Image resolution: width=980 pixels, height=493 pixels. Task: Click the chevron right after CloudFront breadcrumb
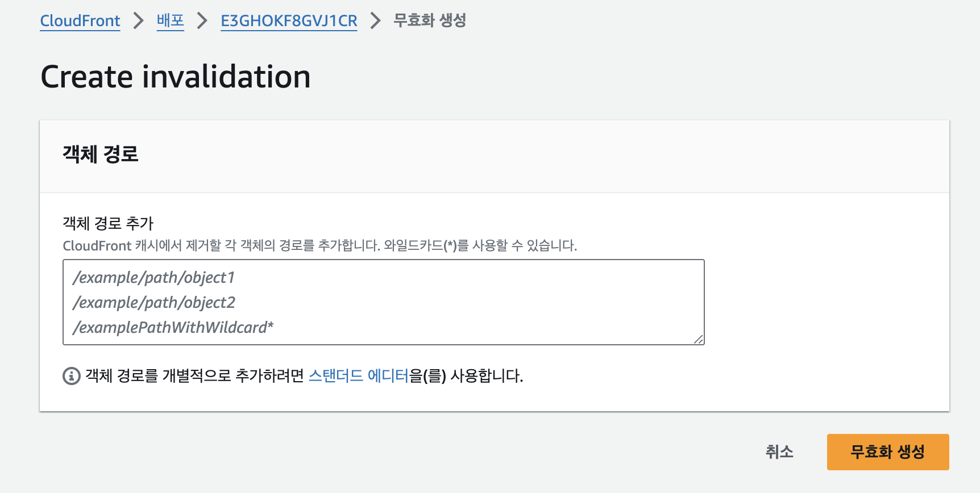tap(138, 21)
